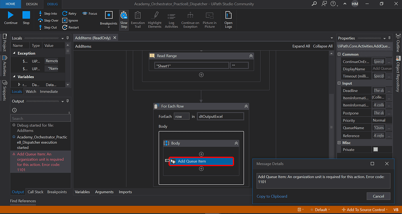Switch to the Design ribbon tab
Viewport: 402px width, 214px height.
32,4
